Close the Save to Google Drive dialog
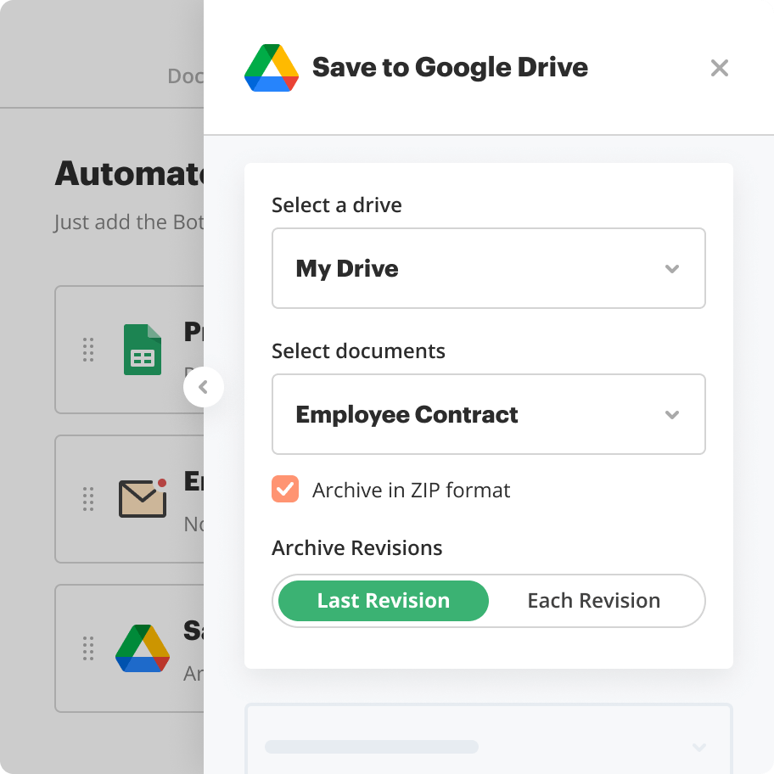774x774 pixels. (x=720, y=68)
